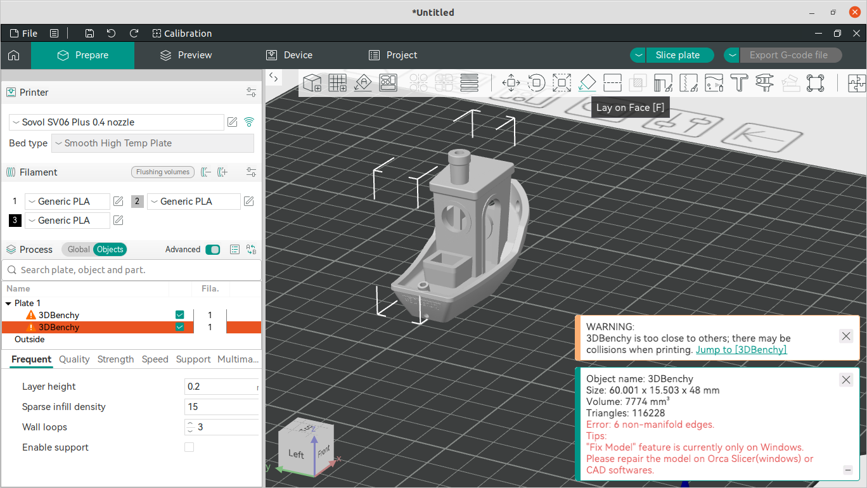This screenshot has height=488, width=867.
Task: Open the Text shape tool
Action: [x=739, y=82]
